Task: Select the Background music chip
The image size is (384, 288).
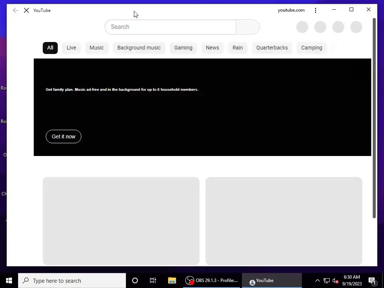Action: tap(139, 48)
